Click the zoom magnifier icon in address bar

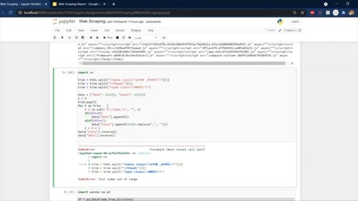tap(295, 13)
